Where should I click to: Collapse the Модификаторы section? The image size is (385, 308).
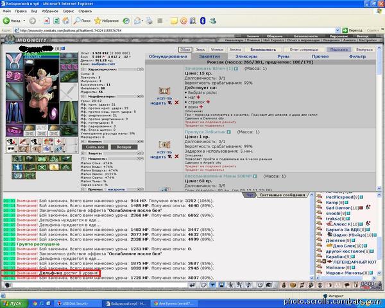coord(83,96)
